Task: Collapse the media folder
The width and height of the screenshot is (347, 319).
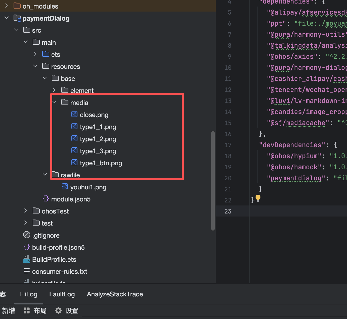Action: (x=54, y=102)
